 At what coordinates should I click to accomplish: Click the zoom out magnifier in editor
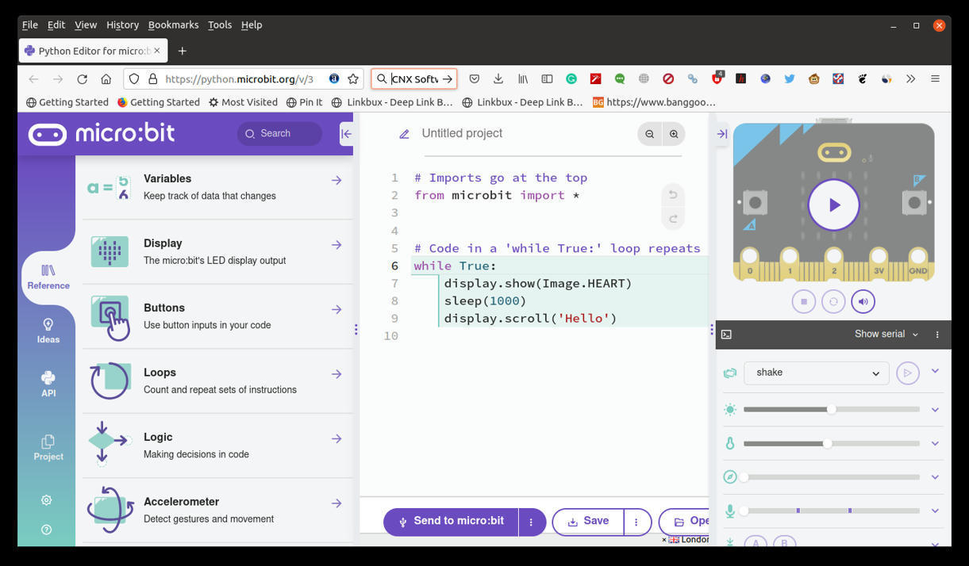pyautogui.click(x=649, y=134)
